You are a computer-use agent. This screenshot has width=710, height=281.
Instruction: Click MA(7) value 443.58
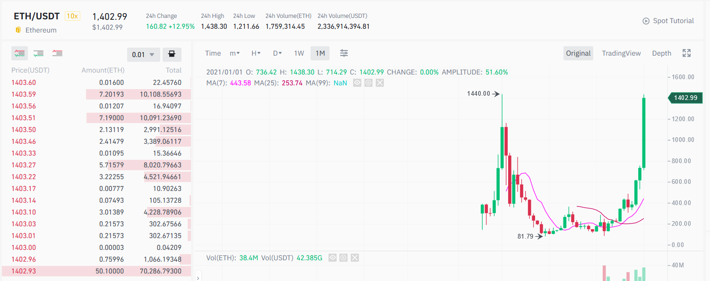241,83
